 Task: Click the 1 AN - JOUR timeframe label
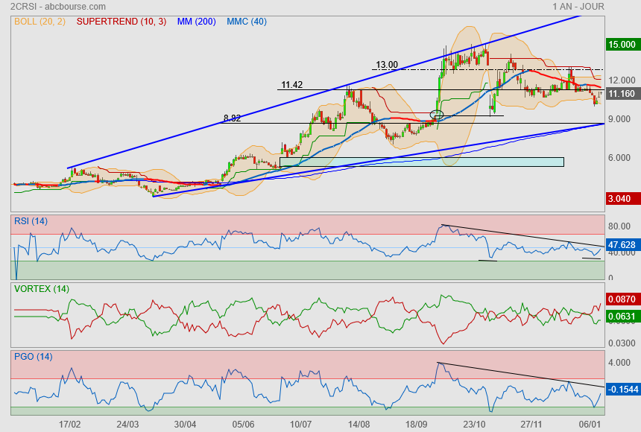point(578,6)
